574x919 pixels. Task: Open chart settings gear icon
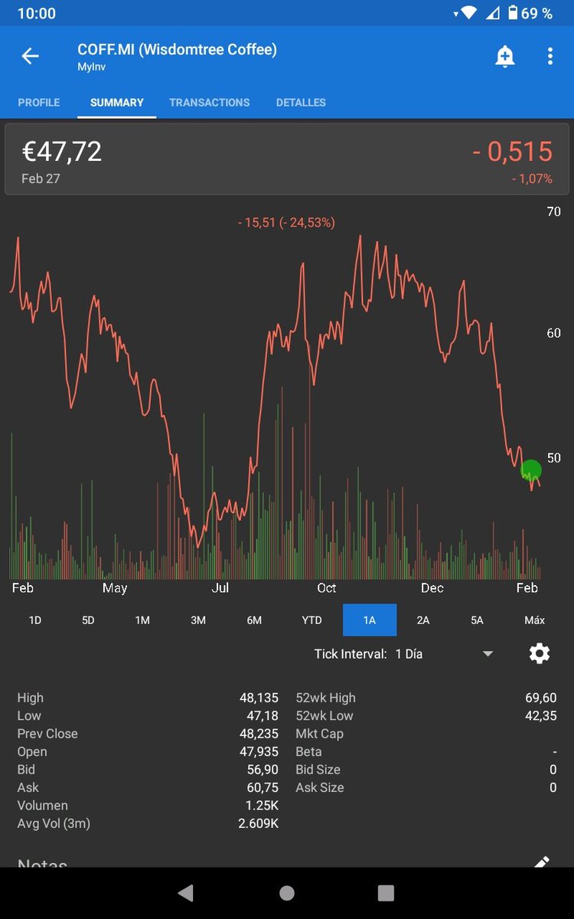[x=540, y=653]
